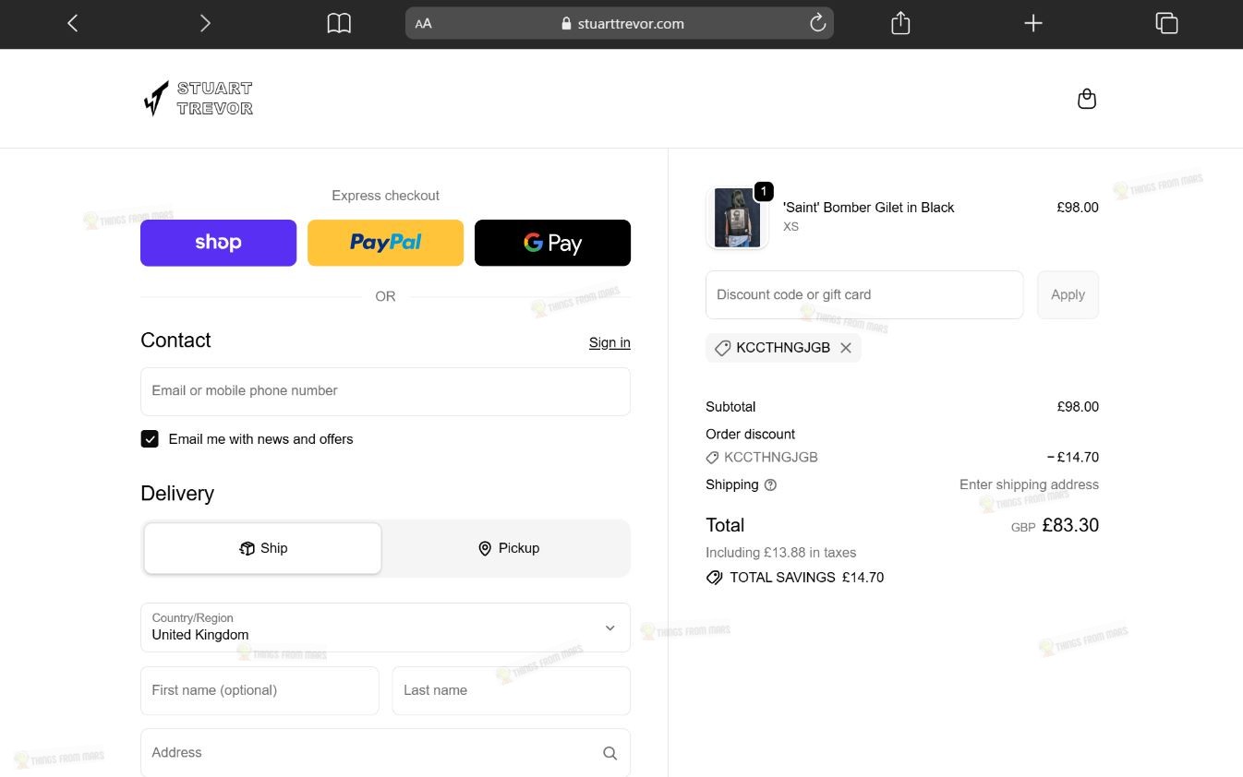Viewport: 1243px width, 777px height.
Task: Open the Safari bookmarks book icon
Action: coord(339,24)
